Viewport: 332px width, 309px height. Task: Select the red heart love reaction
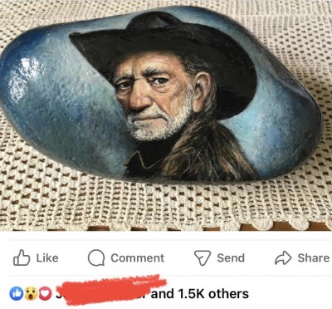tap(45, 294)
